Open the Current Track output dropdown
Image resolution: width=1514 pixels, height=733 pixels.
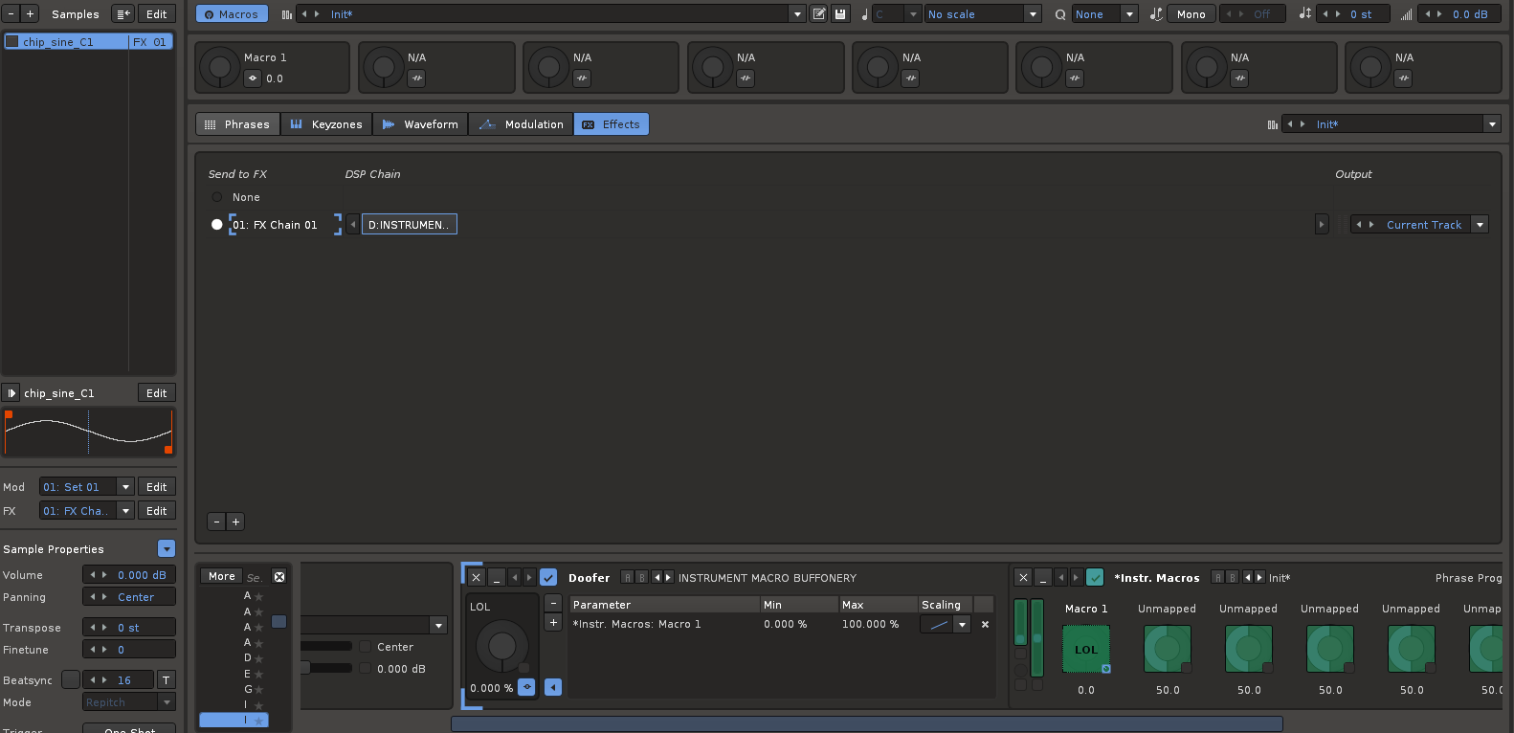(x=1480, y=225)
